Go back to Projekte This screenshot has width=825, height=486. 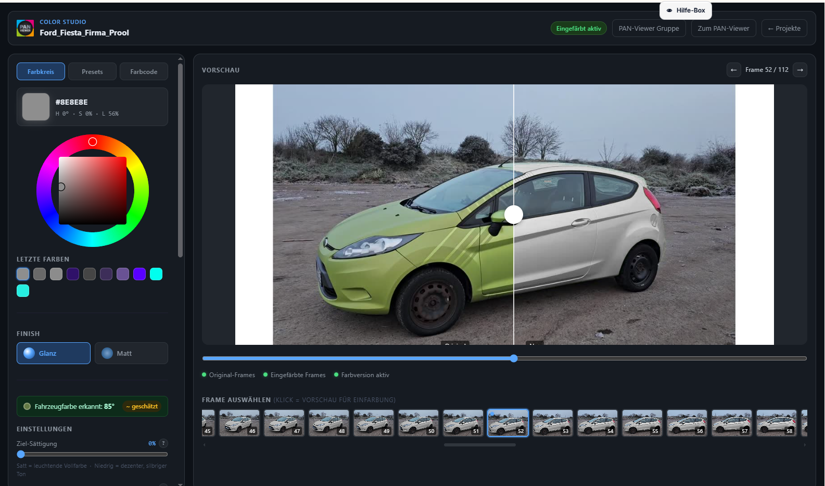tap(784, 29)
